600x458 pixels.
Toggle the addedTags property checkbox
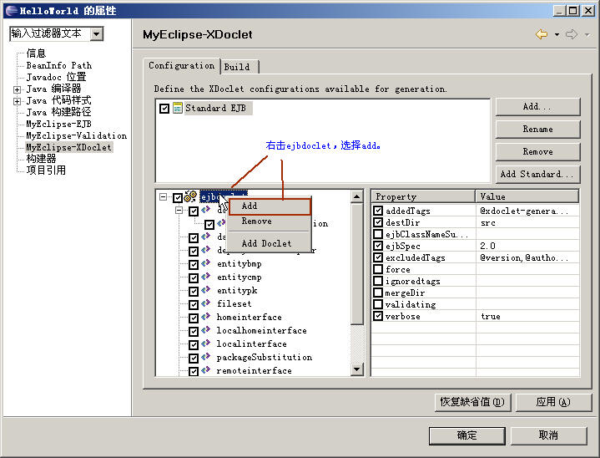[x=378, y=211]
